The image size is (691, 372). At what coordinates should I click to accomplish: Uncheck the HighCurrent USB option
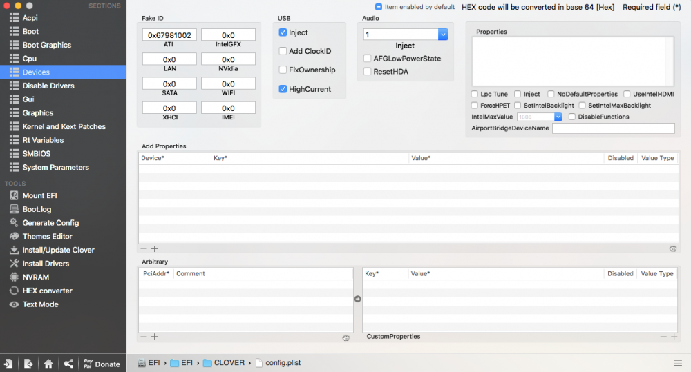pos(283,89)
